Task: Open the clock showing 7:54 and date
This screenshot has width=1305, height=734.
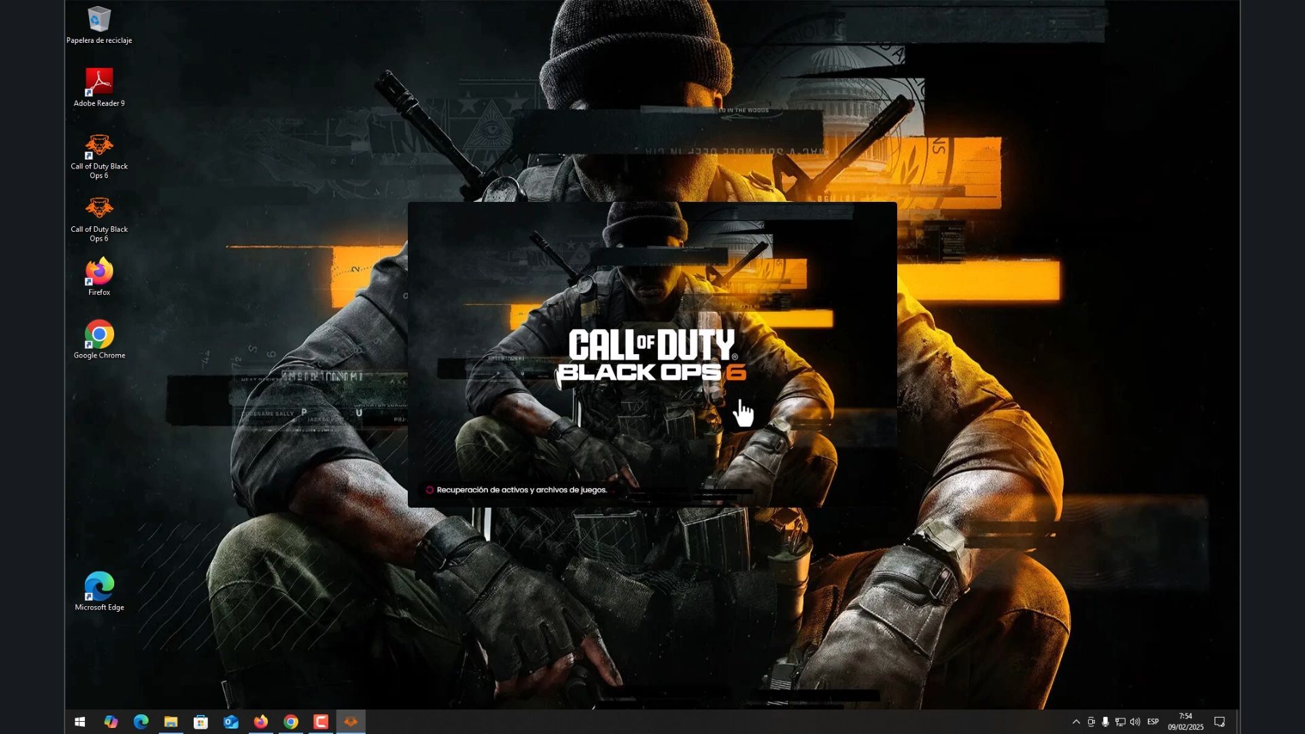Action: pyautogui.click(x=1185, y=722)
